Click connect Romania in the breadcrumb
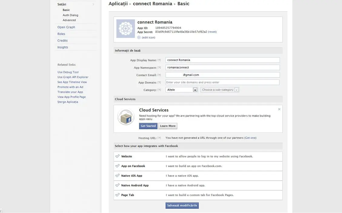This screenshot has width=342, height=213. click(x=152, y=4)
